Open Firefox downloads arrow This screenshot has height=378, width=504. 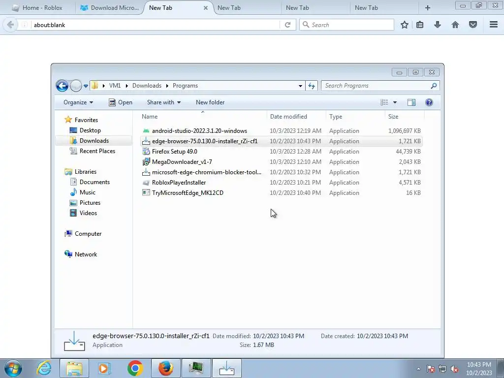pyautogui.click(x=438, y=25)
